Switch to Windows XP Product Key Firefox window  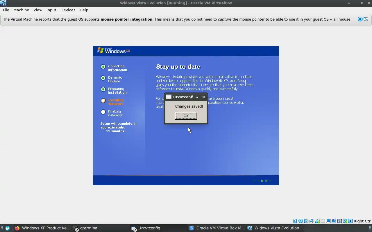pyautogui.click(x=43, y=228)
